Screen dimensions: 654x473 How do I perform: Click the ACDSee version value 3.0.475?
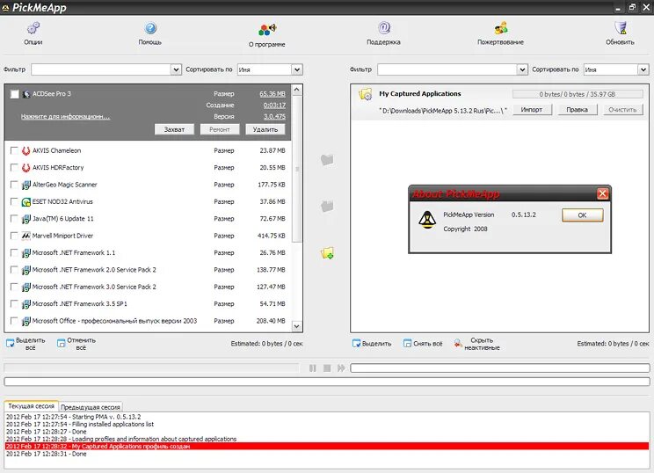point(274,117)
